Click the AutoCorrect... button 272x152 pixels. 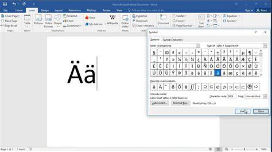pos(159,103)
